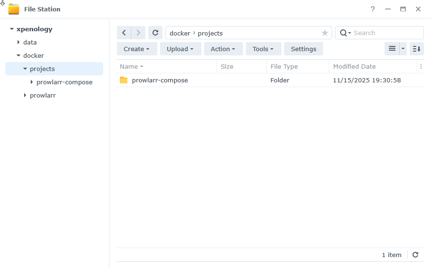The height and width of the screenshot is (267, 431).
Task: Click the back navigation arrow
Action: tap(124, 33)
